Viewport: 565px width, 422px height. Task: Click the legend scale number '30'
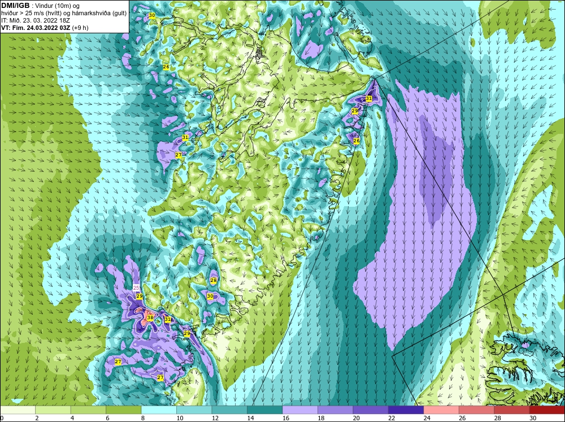[533, 418]
